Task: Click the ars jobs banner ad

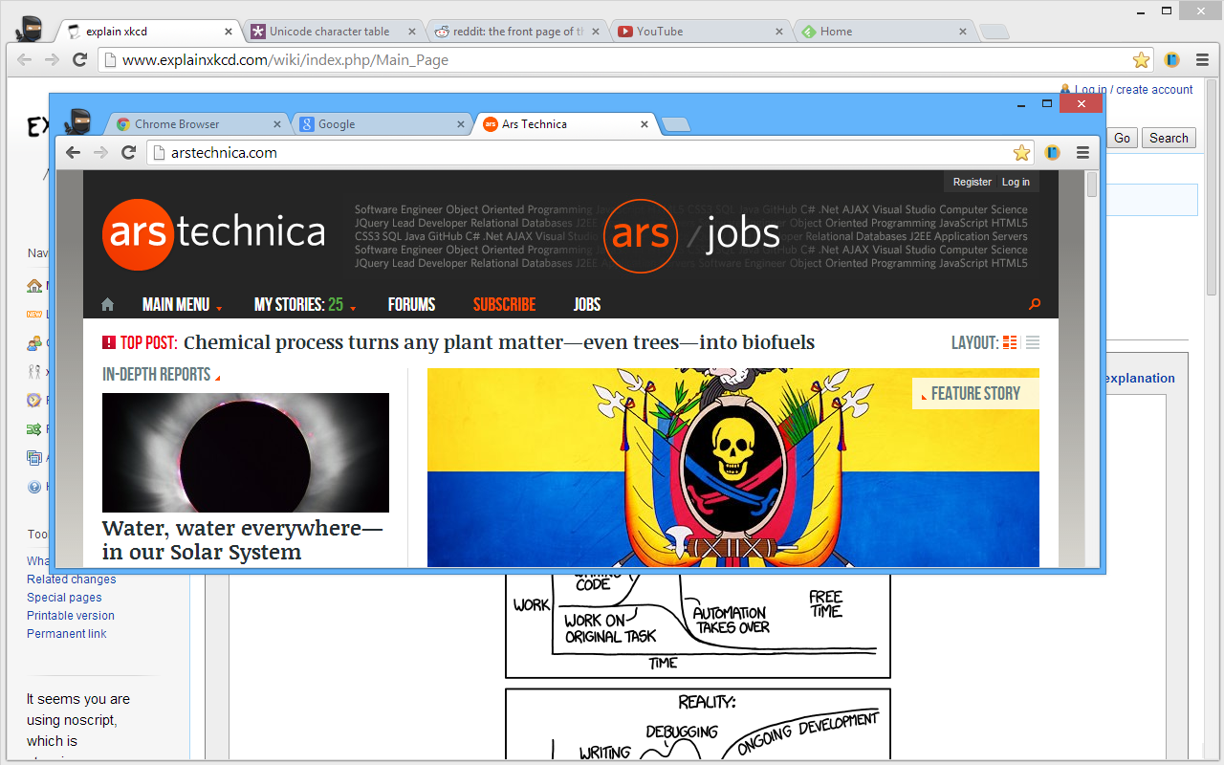Action: pyautogui.click(x=691, y=236)
